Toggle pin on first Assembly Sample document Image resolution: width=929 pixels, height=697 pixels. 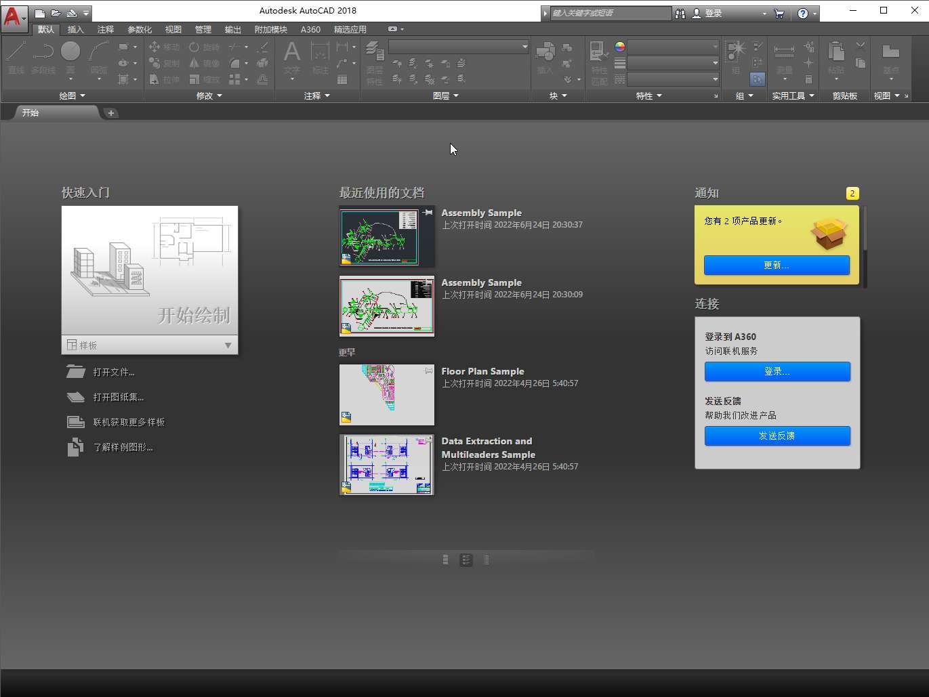[428, 213]
